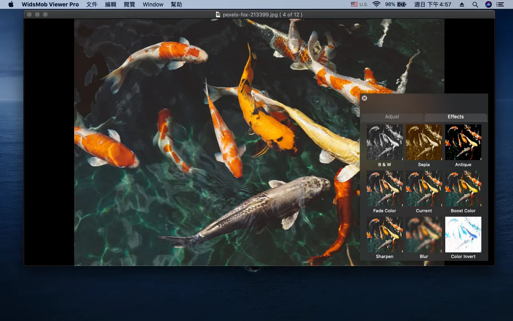
Task: Open the Window menu
Action: 153,4
